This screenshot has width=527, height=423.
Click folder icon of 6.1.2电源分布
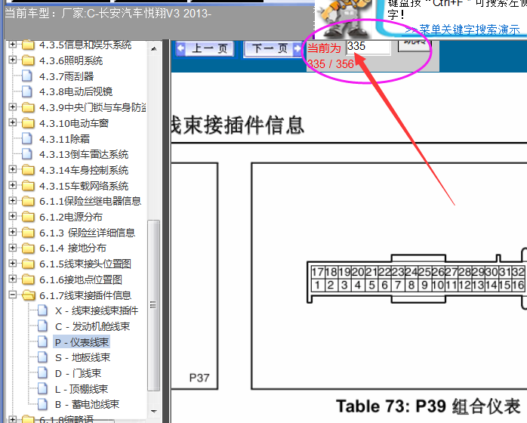(x=28, y=217)
